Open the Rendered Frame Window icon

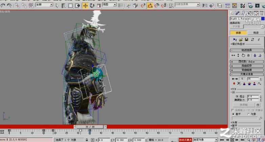[257, 6]
